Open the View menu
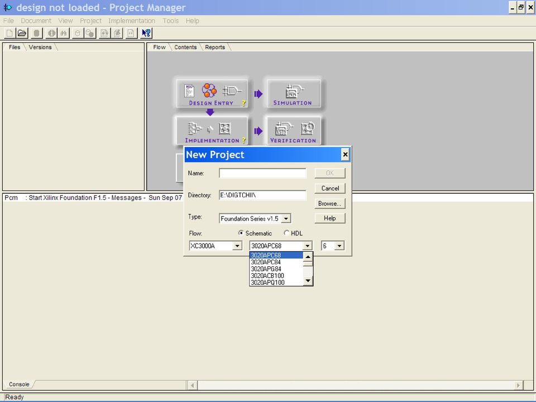Viewport: 536px width, 402px height. click(x=65, y=21)
